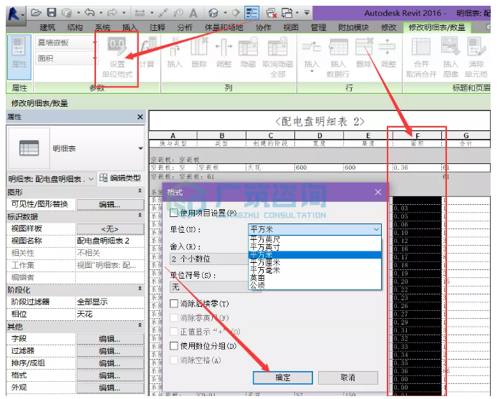
Task: Open the 明细表 type selector dropdown
Action: (x=140, y=148)
